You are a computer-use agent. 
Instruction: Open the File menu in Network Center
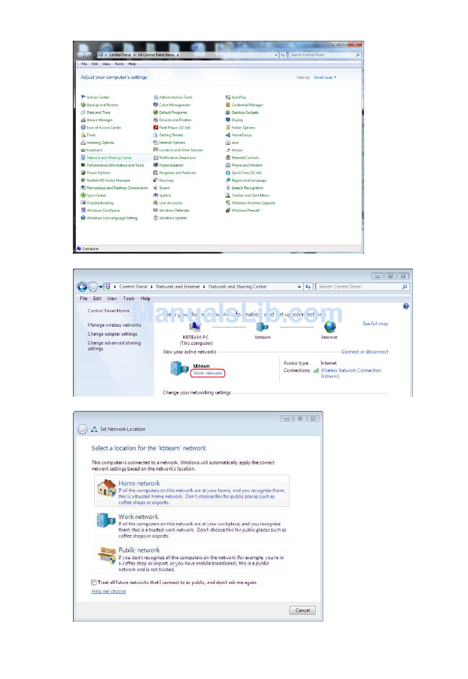[x=84, y=299]
